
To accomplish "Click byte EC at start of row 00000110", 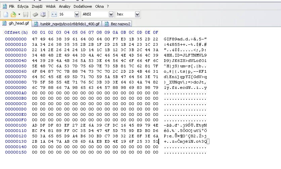I will [35, 131].
